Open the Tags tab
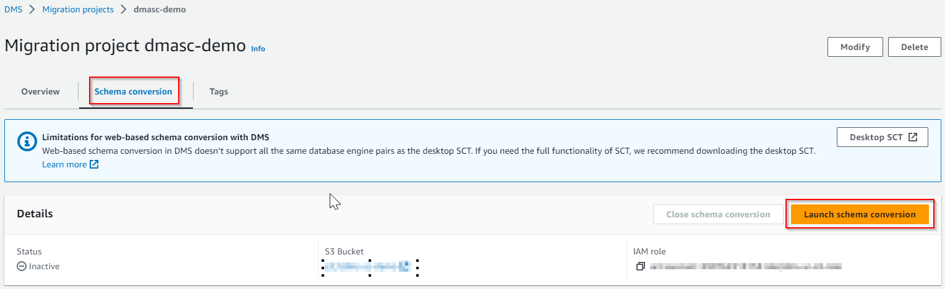Viewport: 945px width, 289px height. [x=218, y=91]
